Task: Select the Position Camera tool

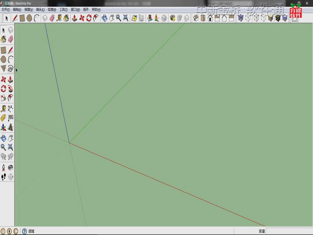Action: pos(3,167)
